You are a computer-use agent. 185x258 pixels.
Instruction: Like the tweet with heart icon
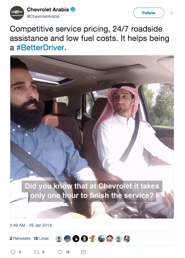click(x=60, y=252)
